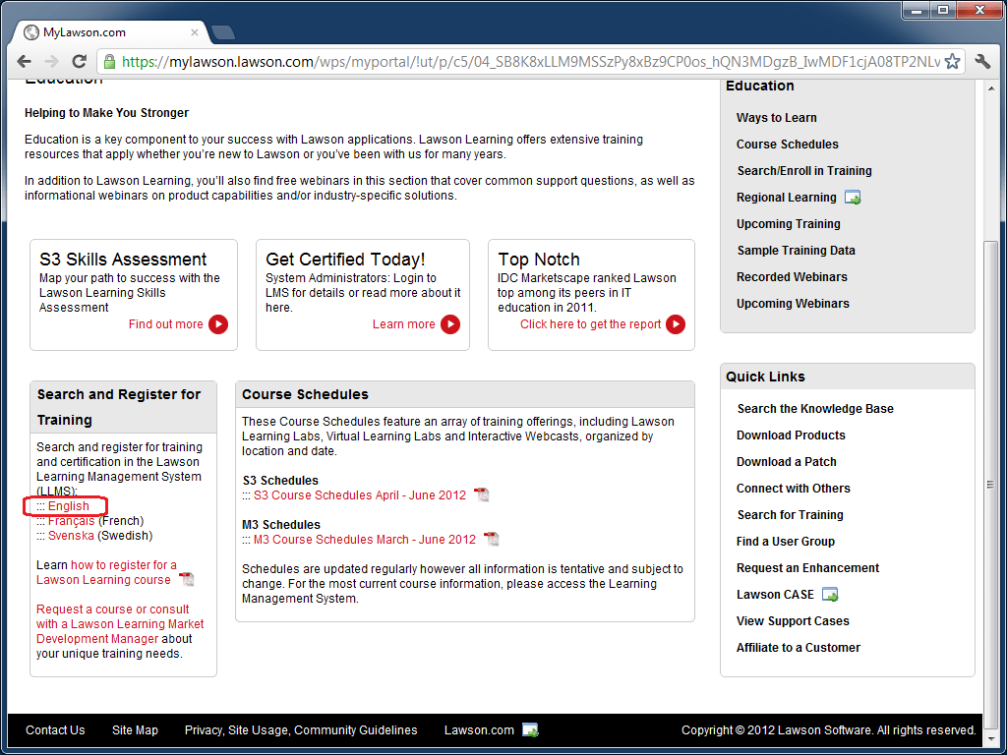Open Contact Us in the footer
Screen dimensions: 1007x755
click(55, 730)
